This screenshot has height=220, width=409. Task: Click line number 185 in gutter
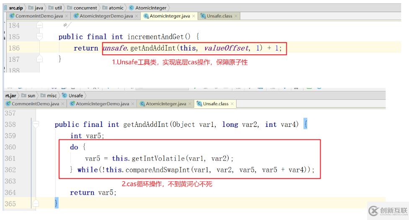[x=14, y=37]
